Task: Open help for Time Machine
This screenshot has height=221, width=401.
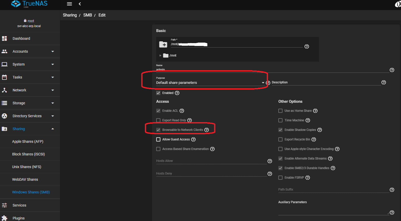Action: (308, 120)
